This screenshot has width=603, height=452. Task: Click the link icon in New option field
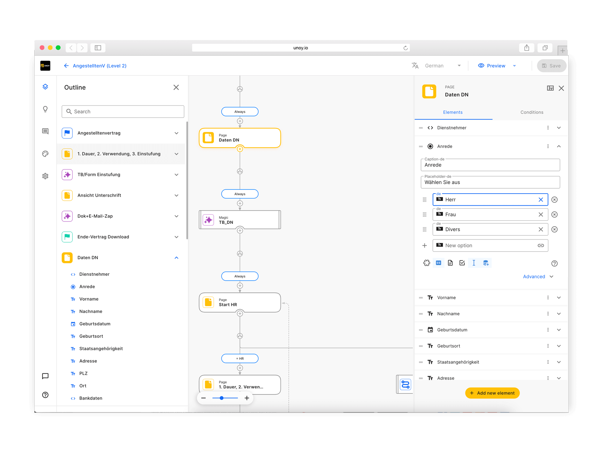pyautogui.click(x=540, y=246)
